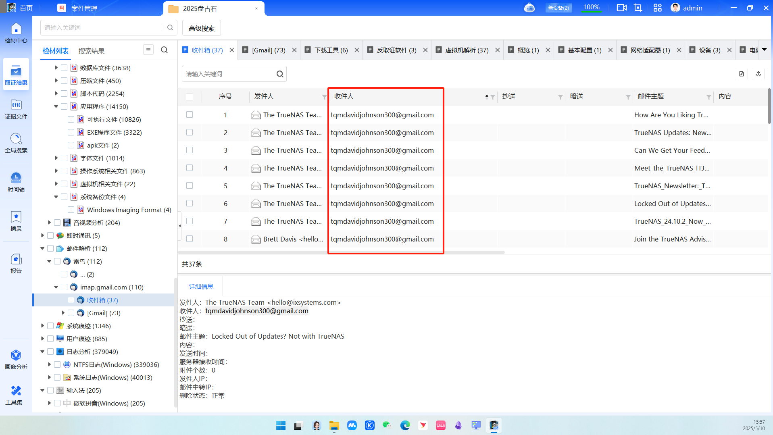Click the filter icon in 暗送 column
The height and width of the screenshot is (435, 773).
[x=628, y=97]
